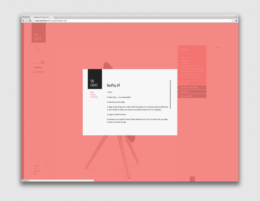Click the Réserver ce produit button
The height and width of the screenshot is (201, 260).
(x=192, y=96)
